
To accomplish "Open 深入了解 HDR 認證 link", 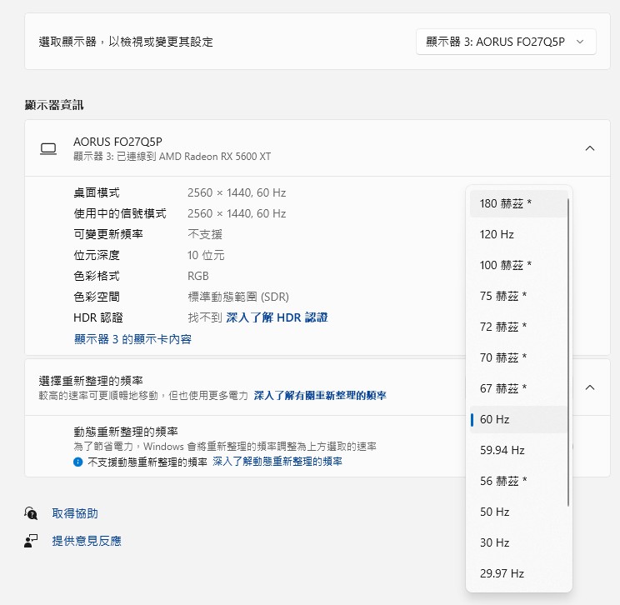I will coord(277,317).
